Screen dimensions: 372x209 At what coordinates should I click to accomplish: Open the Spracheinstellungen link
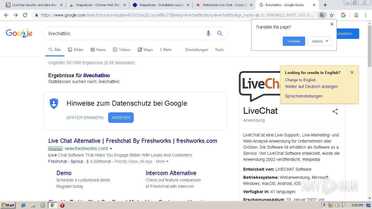(x=304, y=96)
